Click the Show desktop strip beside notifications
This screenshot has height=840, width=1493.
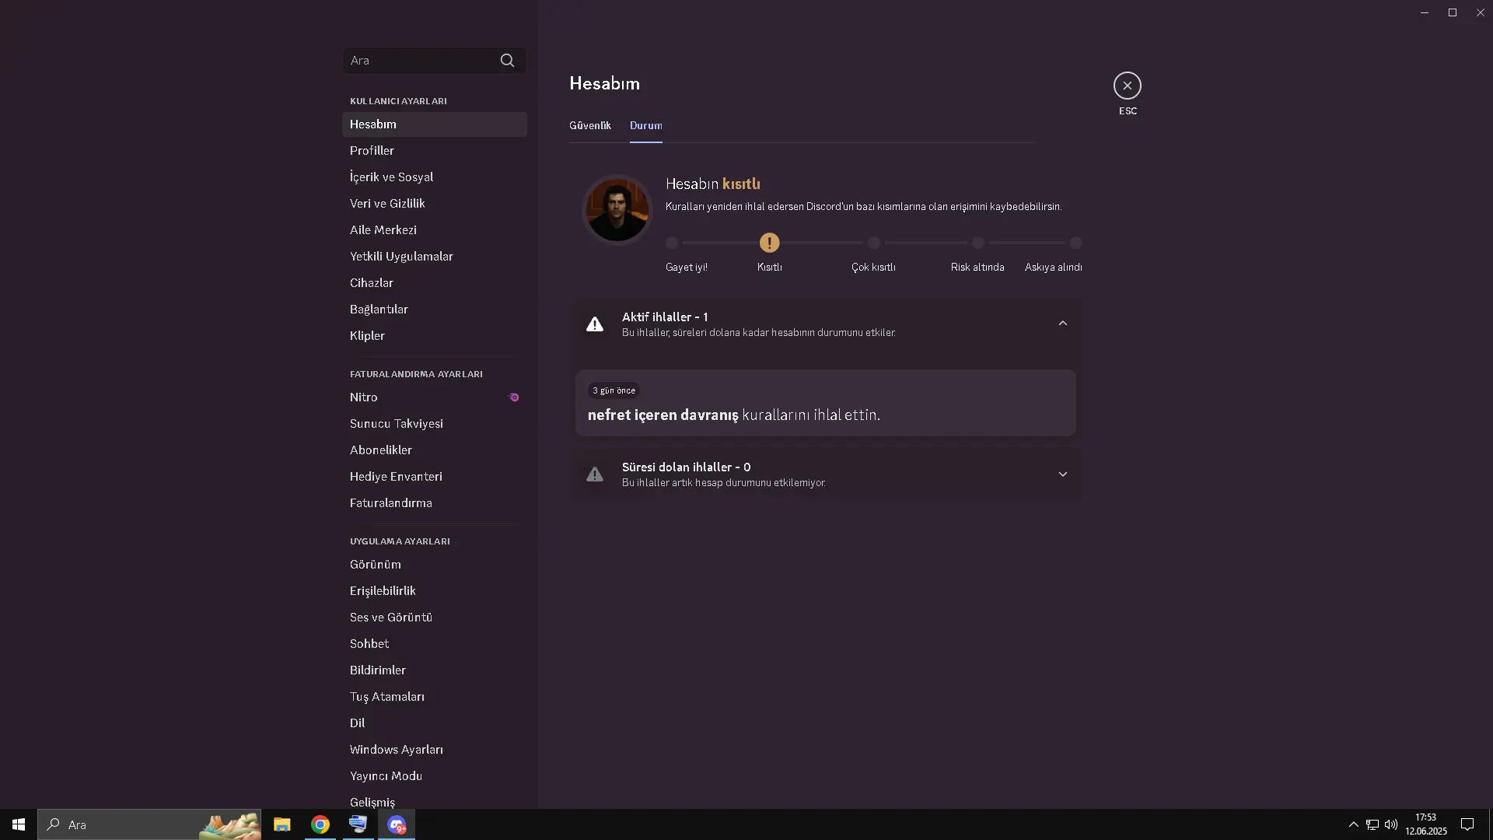(1490, 824)
